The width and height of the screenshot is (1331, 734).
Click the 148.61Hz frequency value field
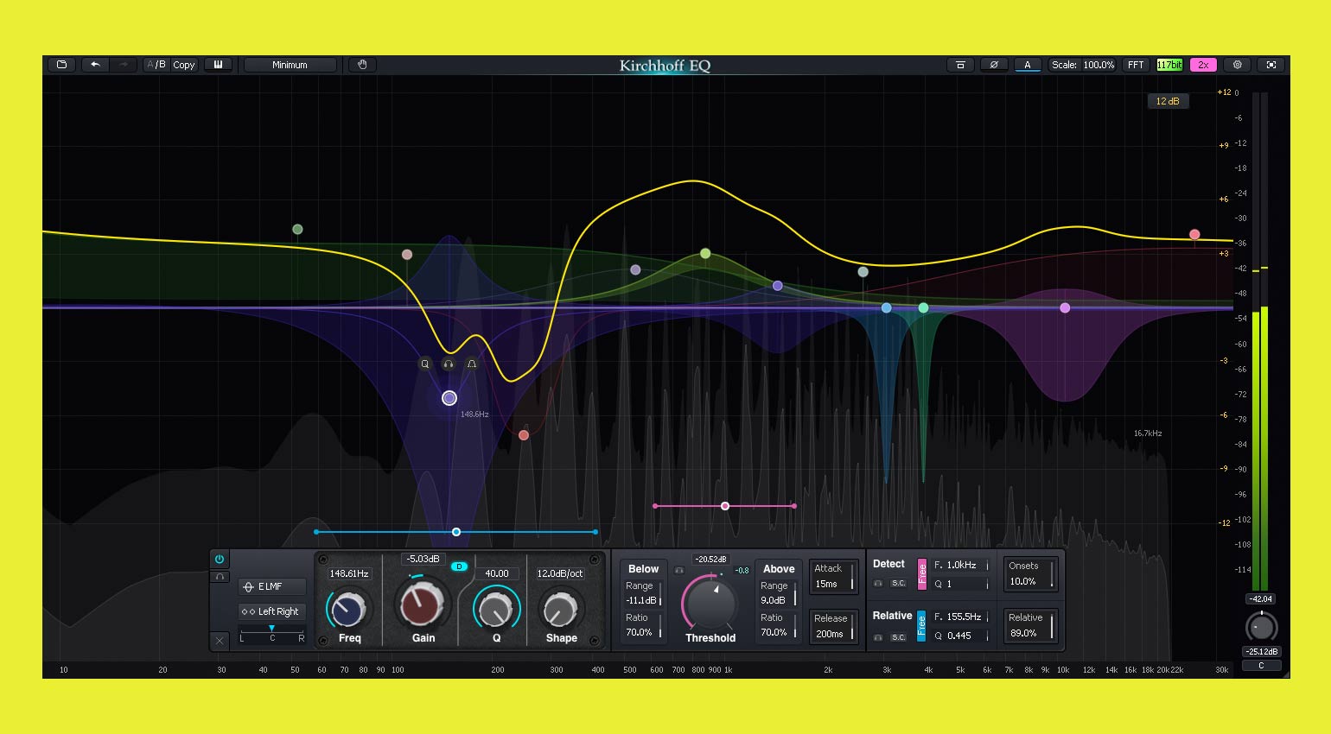click(349, 573)
